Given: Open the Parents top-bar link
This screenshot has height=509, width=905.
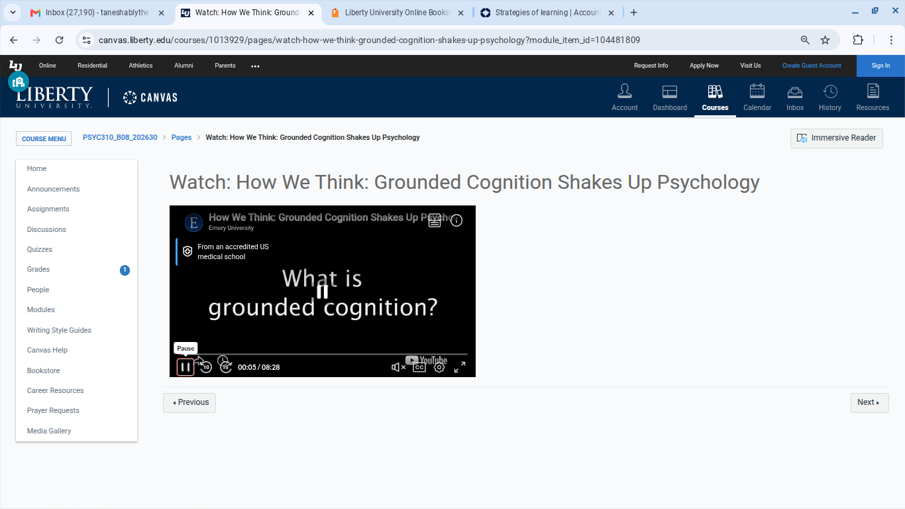Looking at the screenshot, I should pyautogui.click(x=225, y=66).
